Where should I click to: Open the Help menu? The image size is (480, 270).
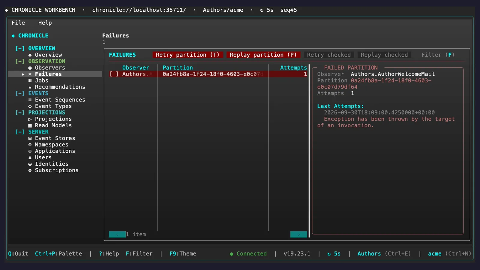pyautogui.click(x=45, y=23)
